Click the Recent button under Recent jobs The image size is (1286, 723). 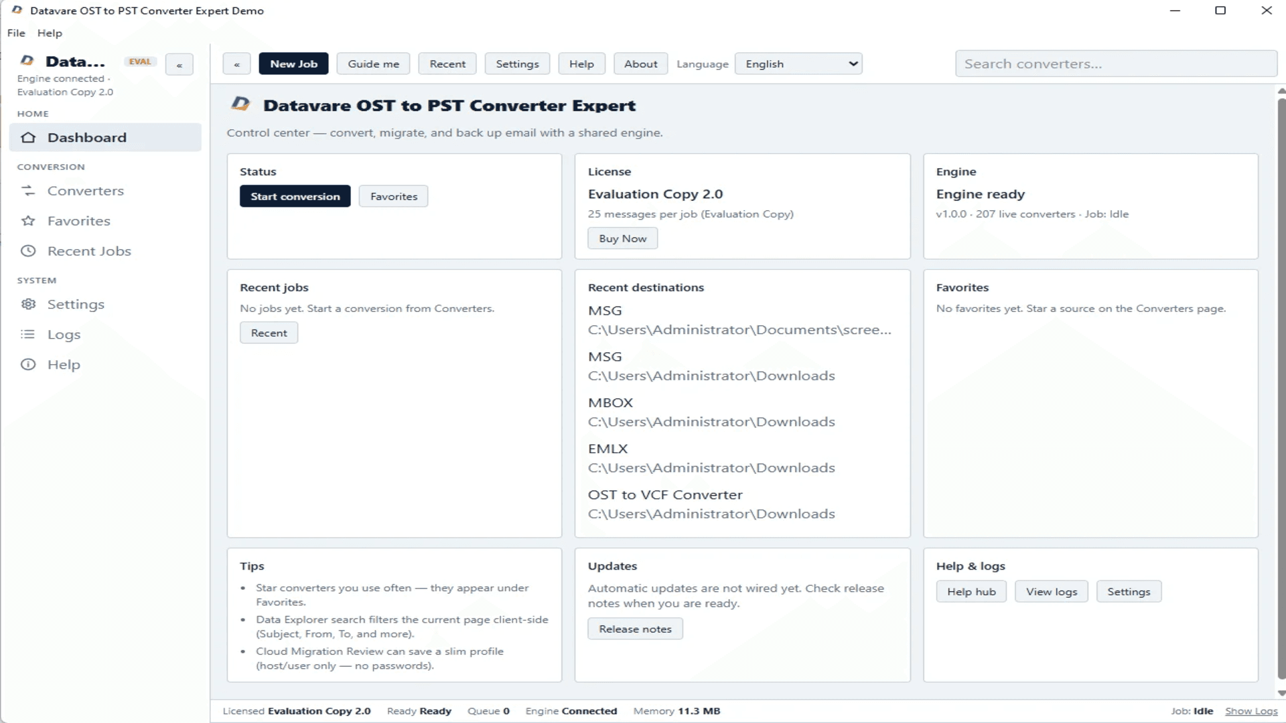coord(269,333)
